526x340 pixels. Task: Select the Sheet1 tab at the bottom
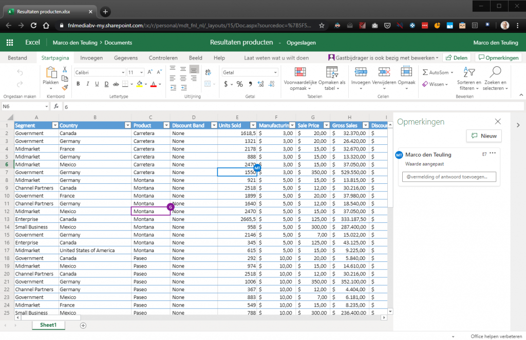click(x=48, y=325)
